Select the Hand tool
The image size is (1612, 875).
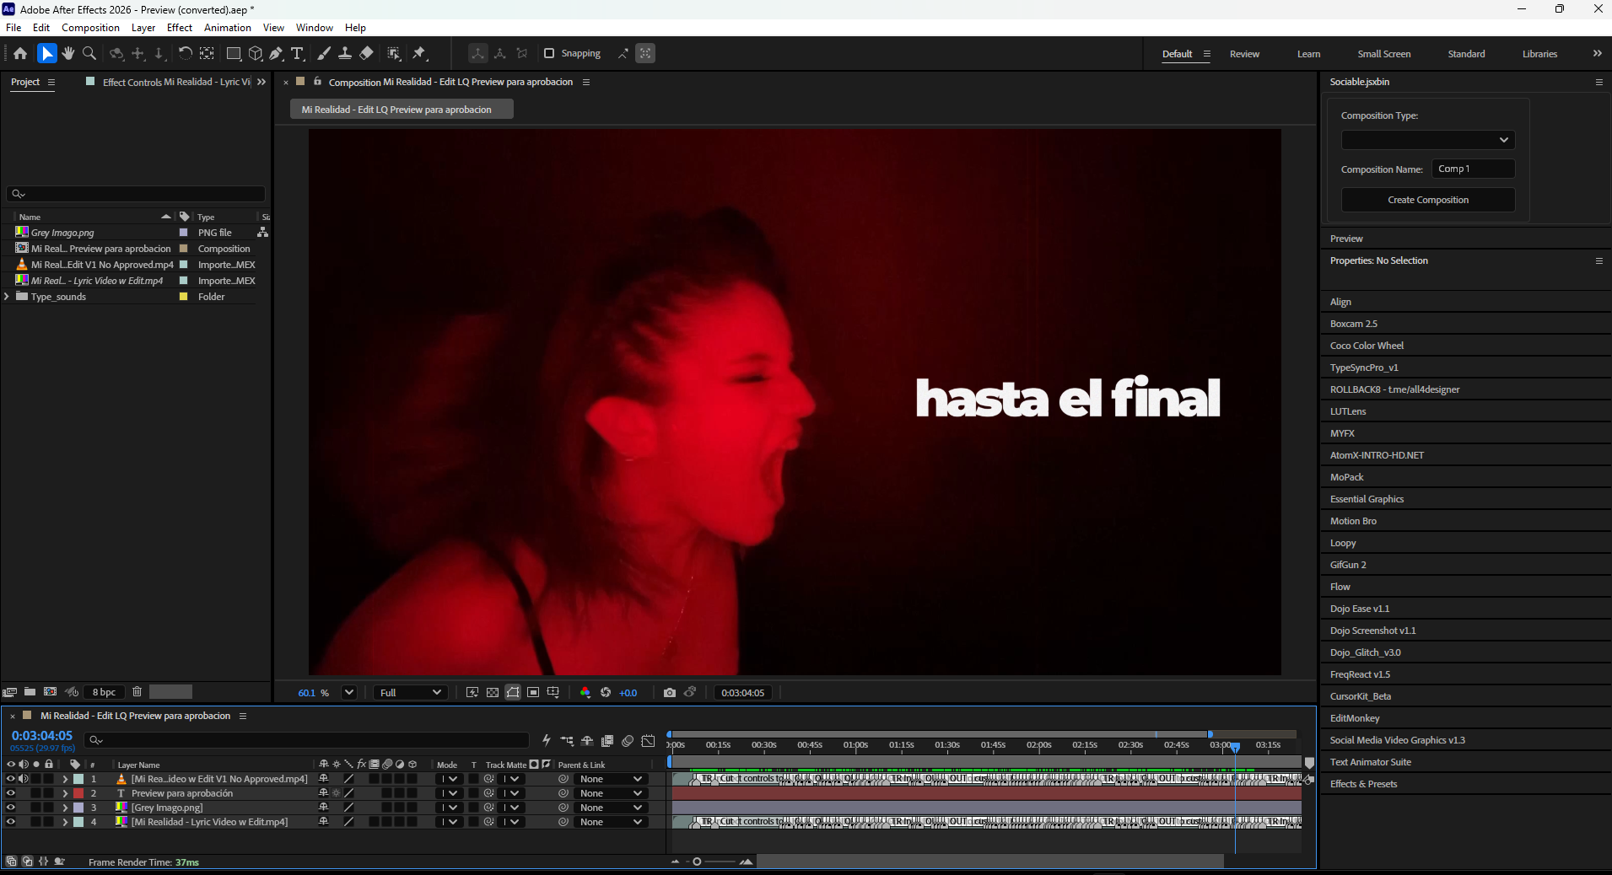[x=67, y=53]
